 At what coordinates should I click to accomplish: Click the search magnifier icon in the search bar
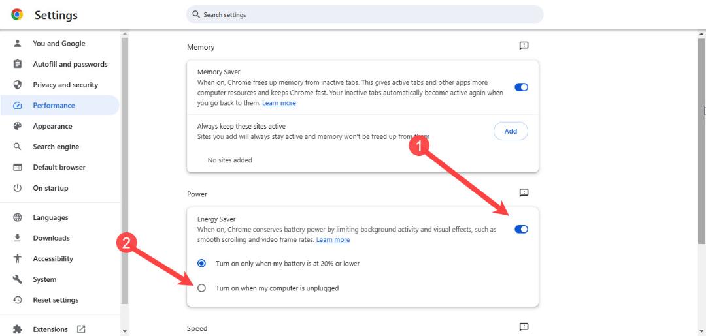point(196,14)
